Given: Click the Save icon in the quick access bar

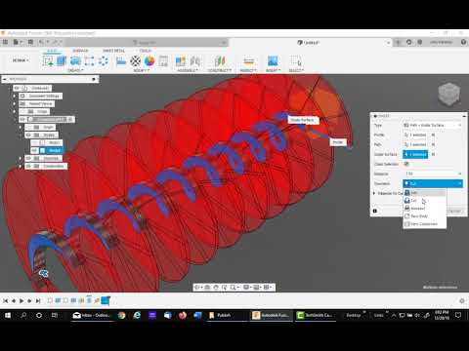Looking at the screenshot, I should pos(30,42).
